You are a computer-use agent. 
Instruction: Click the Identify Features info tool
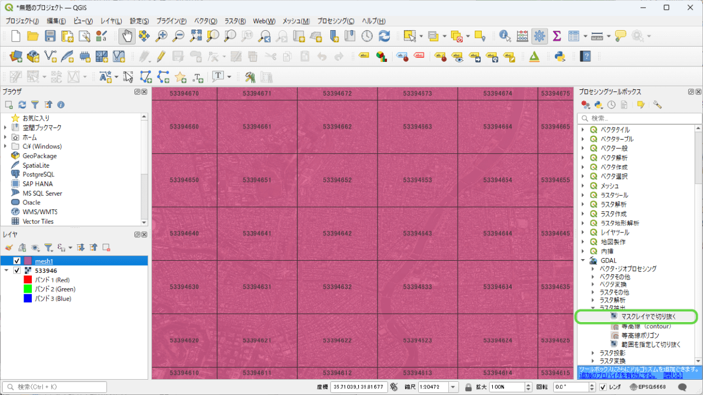(505, 36)
